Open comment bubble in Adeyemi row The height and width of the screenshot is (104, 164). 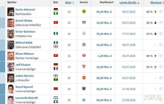click(x=161, y=12)
